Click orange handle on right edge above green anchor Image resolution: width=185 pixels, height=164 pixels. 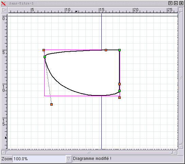pyautogui.click(x=119, y=84)
